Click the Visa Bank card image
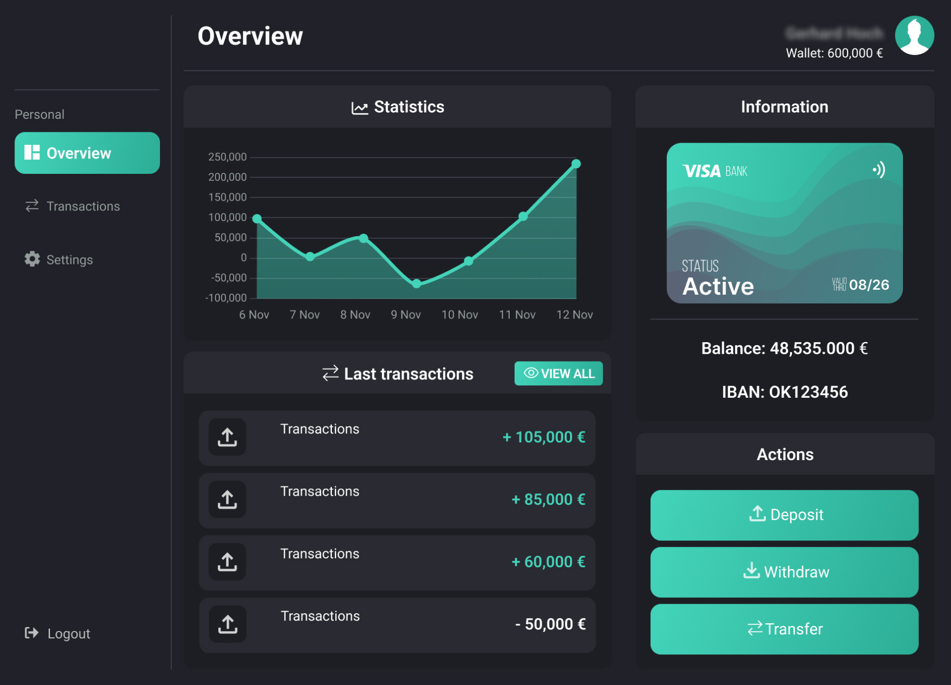Screen dimensions: 951x685 (x=784, y=223)
